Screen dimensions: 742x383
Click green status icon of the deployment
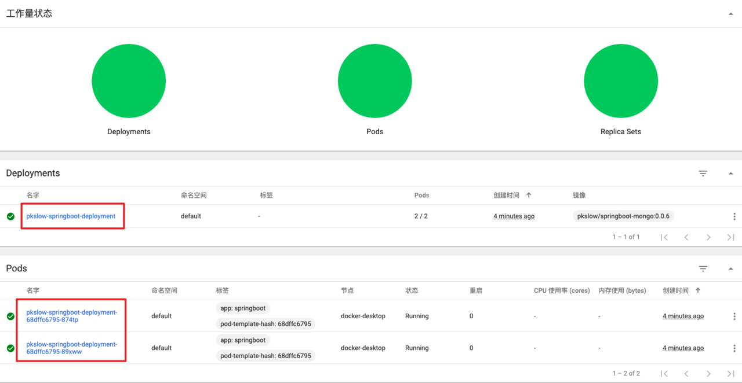(10, 216)
